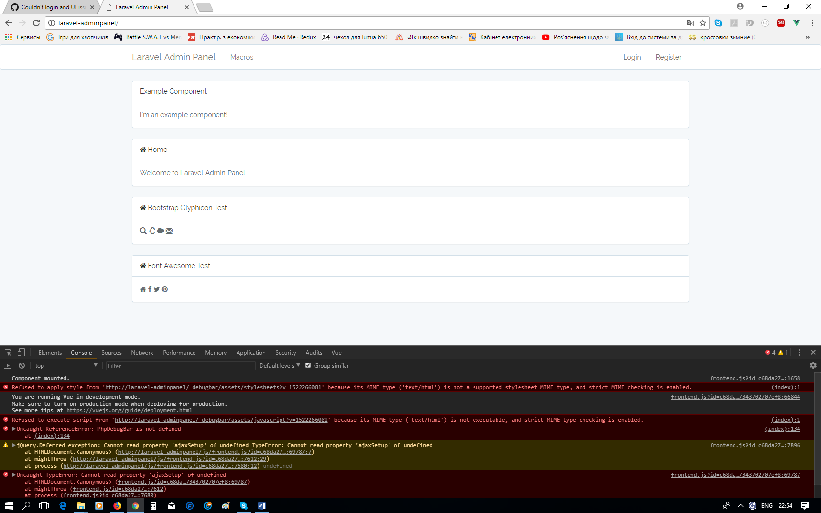Expand the PhpDebugBar ReferenceError details
Image resolution: width=821 pixels, height=513 pixels.
click(x=13, y=428)
